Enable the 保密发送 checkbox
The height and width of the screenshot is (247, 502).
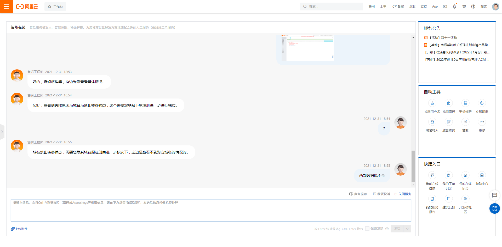click(x=367, y=229)
